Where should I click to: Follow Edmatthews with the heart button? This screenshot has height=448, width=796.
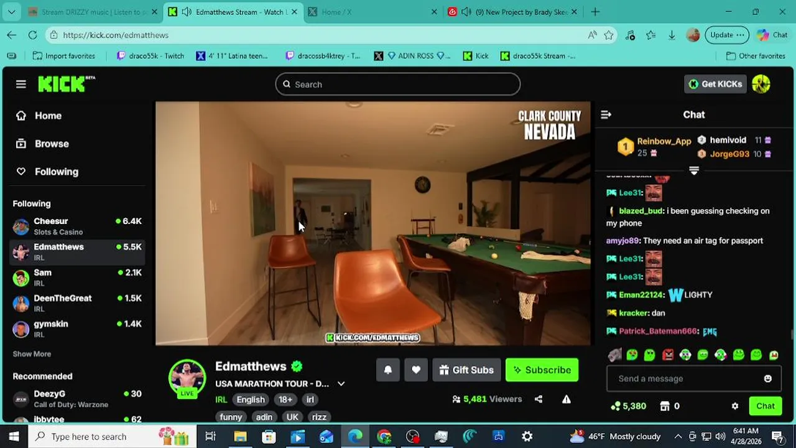point(416,370)
